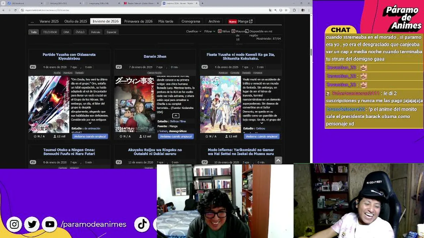Toggle the Mayores de 18 checkbox
Viewport: 424px width, 238px height.
pos(233,31)
